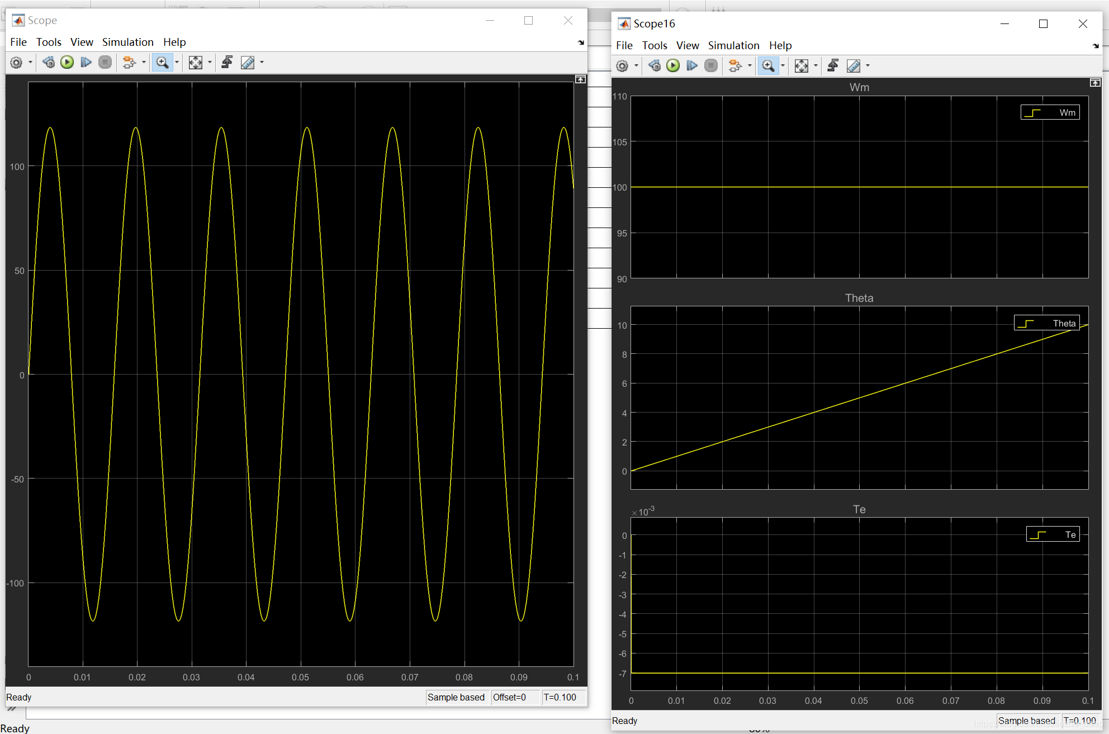Click Cursor Measurements icon in Scope toolbar

click(247, 63)
